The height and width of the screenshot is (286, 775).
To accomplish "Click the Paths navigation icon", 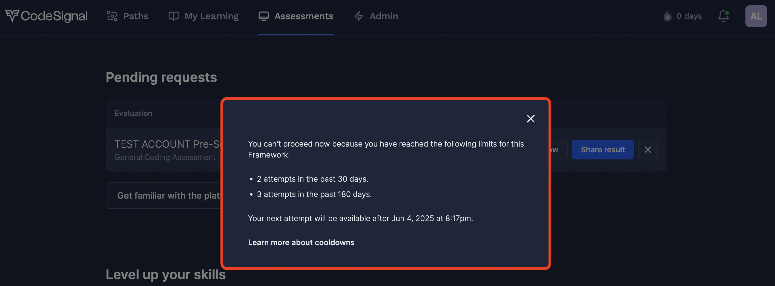I will tap(112, 16).
